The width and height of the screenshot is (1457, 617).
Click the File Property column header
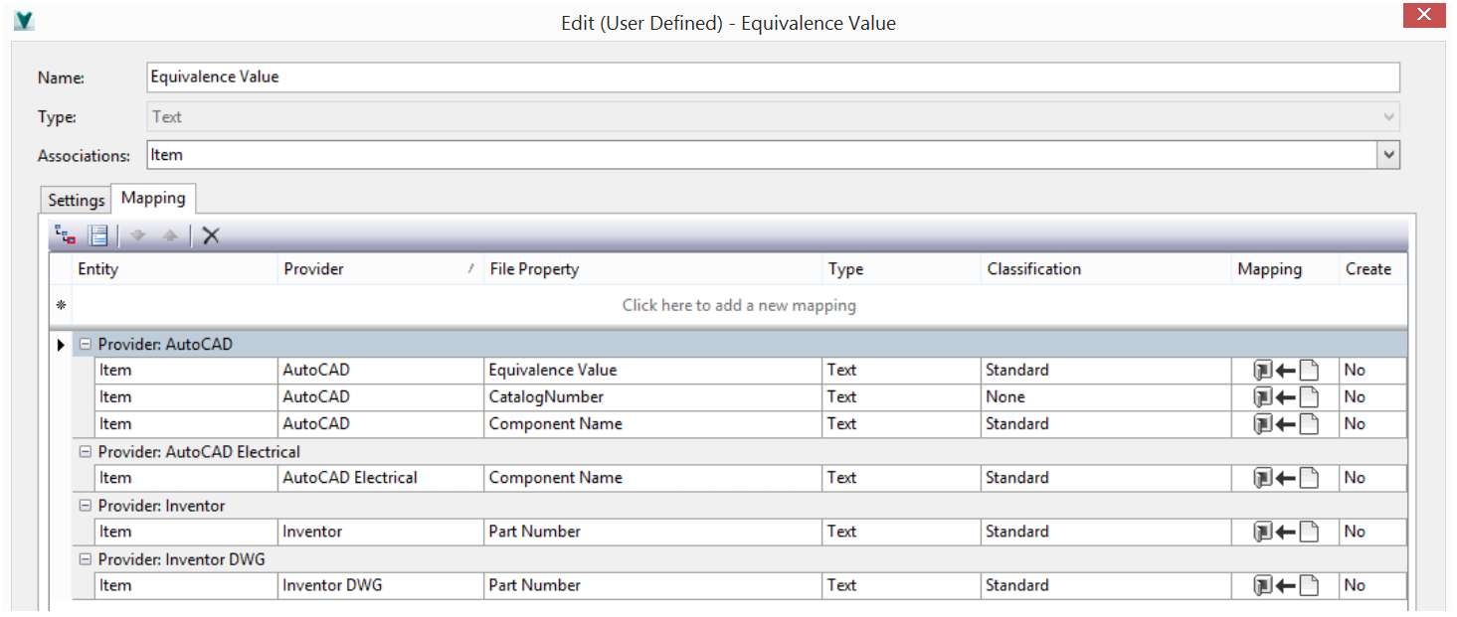[651, 269]
